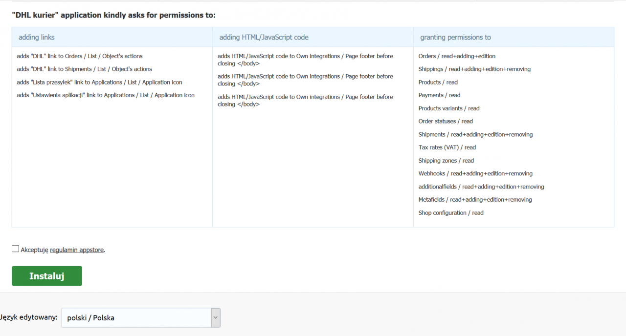Click the "Shippings / read+adding+edition+removing" permission
The image size is (626, 336).
pyautogui.click(x=474, y=69)
